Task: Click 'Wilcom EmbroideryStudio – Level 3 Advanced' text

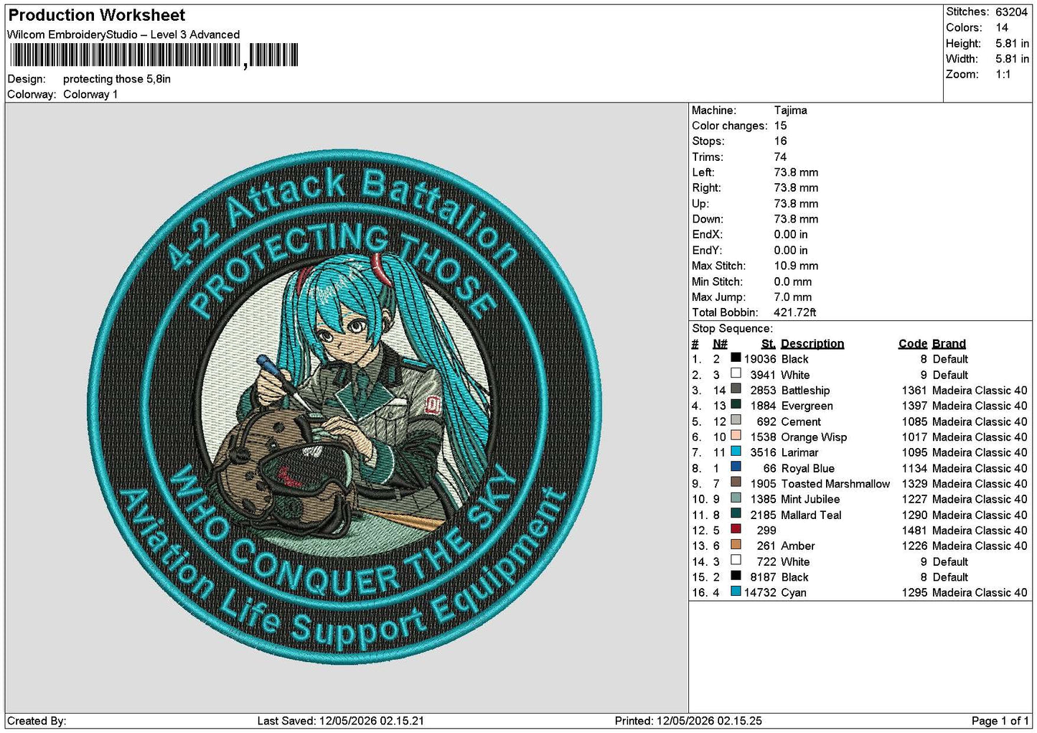Action: 123,34
